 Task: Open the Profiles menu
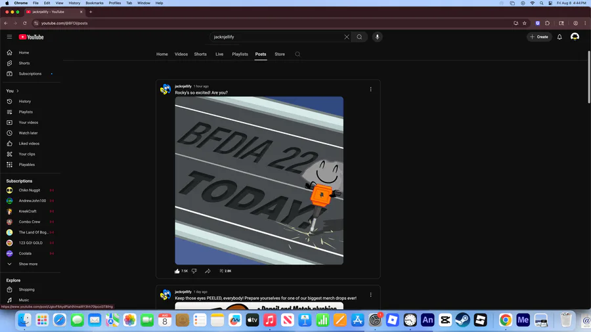tap(114, 3)
